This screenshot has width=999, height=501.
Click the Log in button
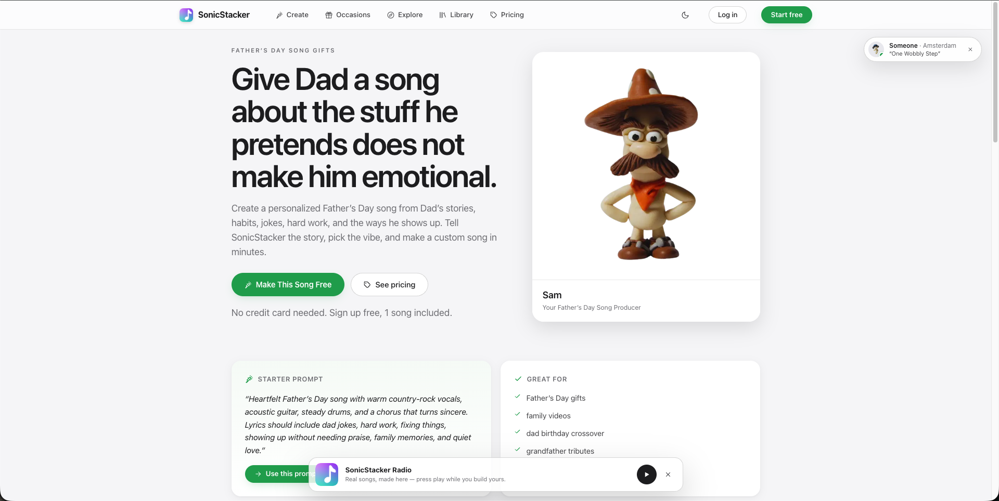point(727,15)
